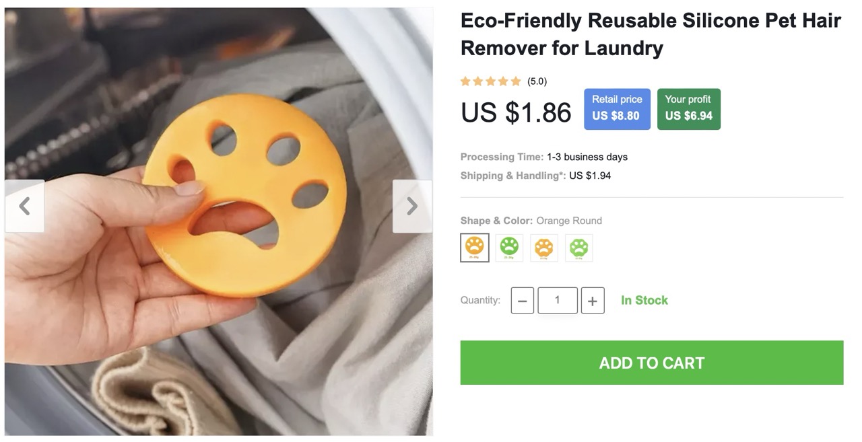Click the ADD TO CART button

pos(651,363)
